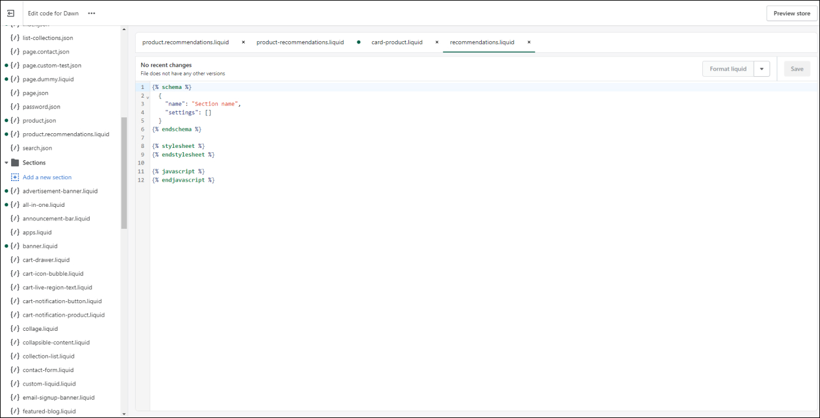Click the Preview store button
This screenshot has width=820, height=418.
[792, 14]
